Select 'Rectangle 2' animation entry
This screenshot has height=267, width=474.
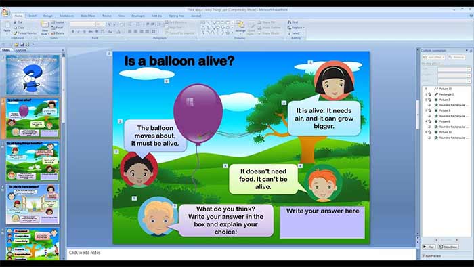click(x=446, y=94)
